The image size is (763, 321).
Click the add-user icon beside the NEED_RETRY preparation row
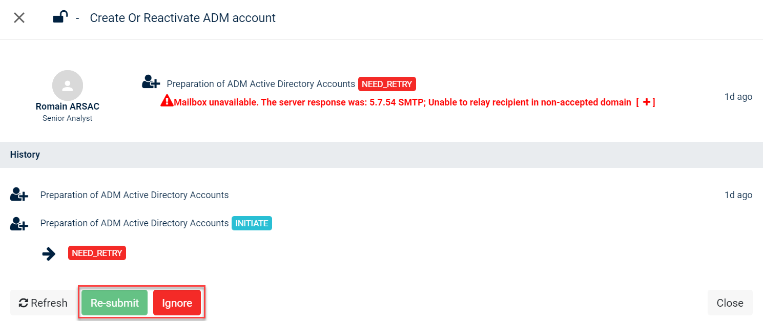coord(151,82)
